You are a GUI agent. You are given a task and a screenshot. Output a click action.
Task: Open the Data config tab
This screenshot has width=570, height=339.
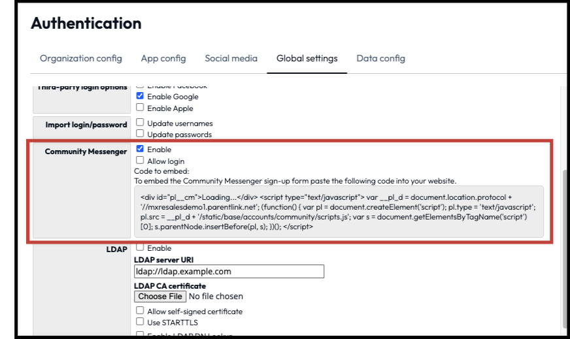[380, 59]
